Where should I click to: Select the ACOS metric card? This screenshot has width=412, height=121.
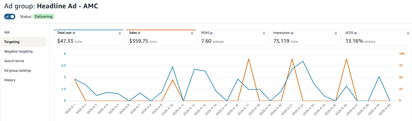[377, 38]
